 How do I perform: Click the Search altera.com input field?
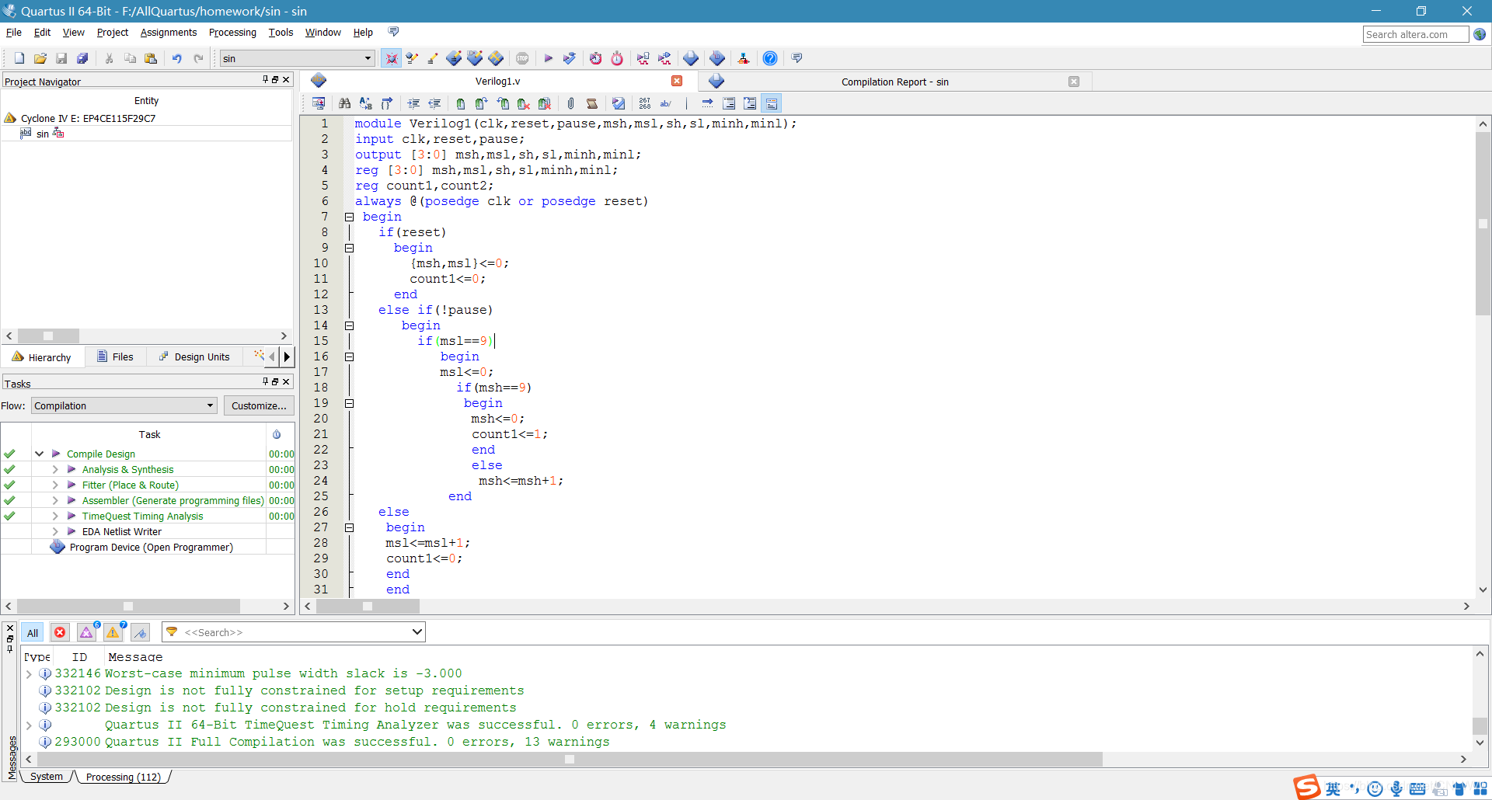[1416, 34]
